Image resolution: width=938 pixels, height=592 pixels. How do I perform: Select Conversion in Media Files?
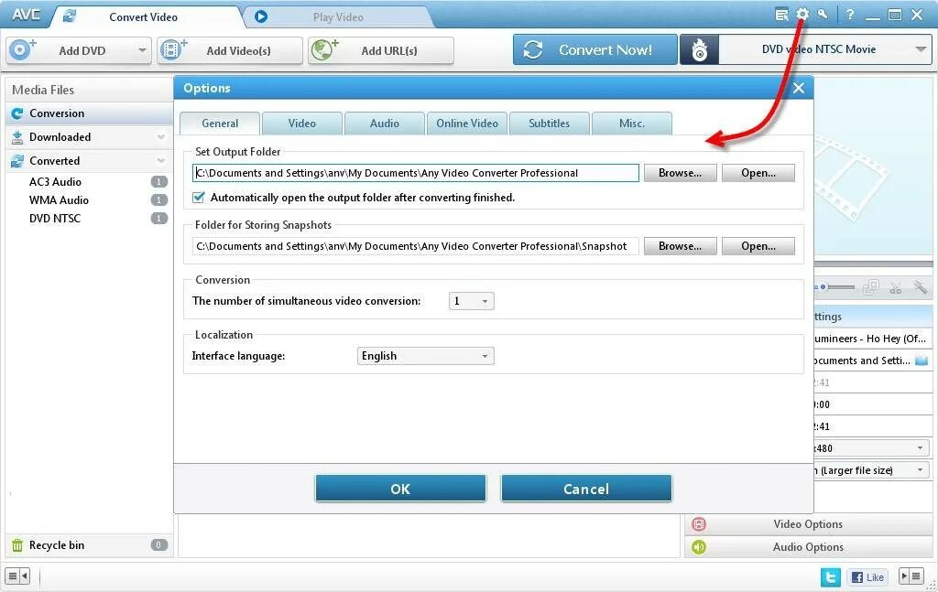(x=90, y=113)
